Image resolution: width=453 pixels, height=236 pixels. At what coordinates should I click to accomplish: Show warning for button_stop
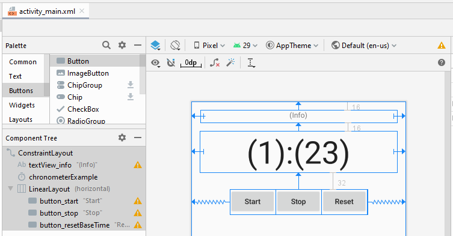click(x=138, y=213)
